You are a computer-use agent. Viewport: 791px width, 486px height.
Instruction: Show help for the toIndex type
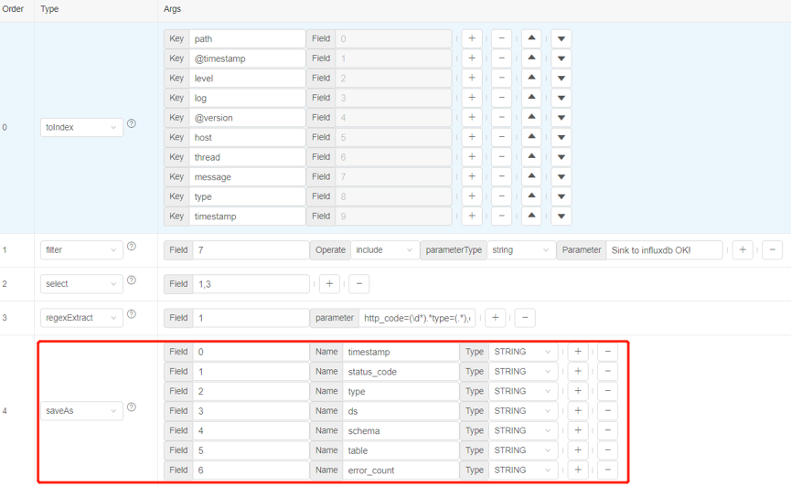132,123
